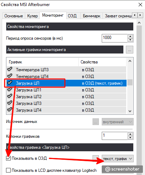Switch to the ОЭД tab
This screenshot has height=175, width=145.
point(72,16)
